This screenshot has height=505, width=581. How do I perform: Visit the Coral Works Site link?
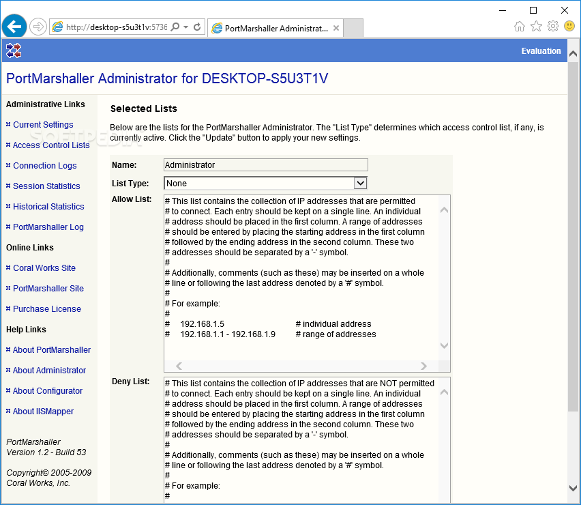click(x=44, y=268)
